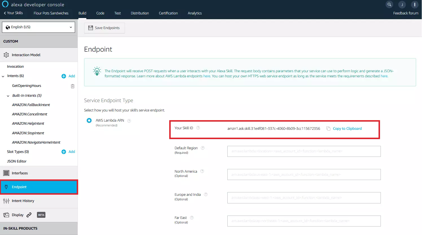Screen dimensions: 422x235
Task: Click Add next to Intents
Action: point(72,76)
